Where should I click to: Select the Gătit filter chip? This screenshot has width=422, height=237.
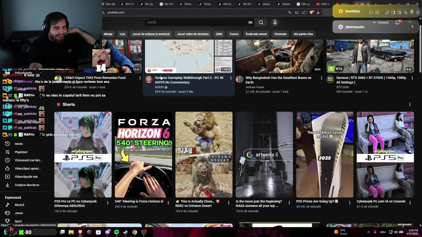219,34
